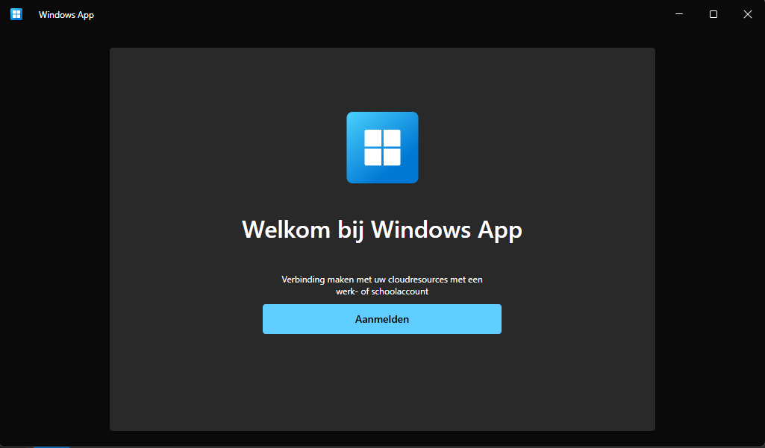The width and height of the screenshot is (765, 448).
Task: Click the large blue Windows logo
Action: pyautogui.click(x=382, y=148)
